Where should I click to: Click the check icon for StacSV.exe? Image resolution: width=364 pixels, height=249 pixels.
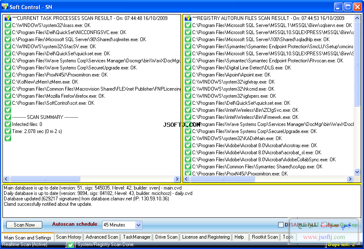(7, 47)
